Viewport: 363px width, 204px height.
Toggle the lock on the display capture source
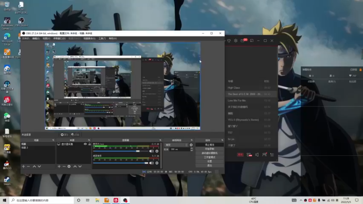(x=89, y=144)
